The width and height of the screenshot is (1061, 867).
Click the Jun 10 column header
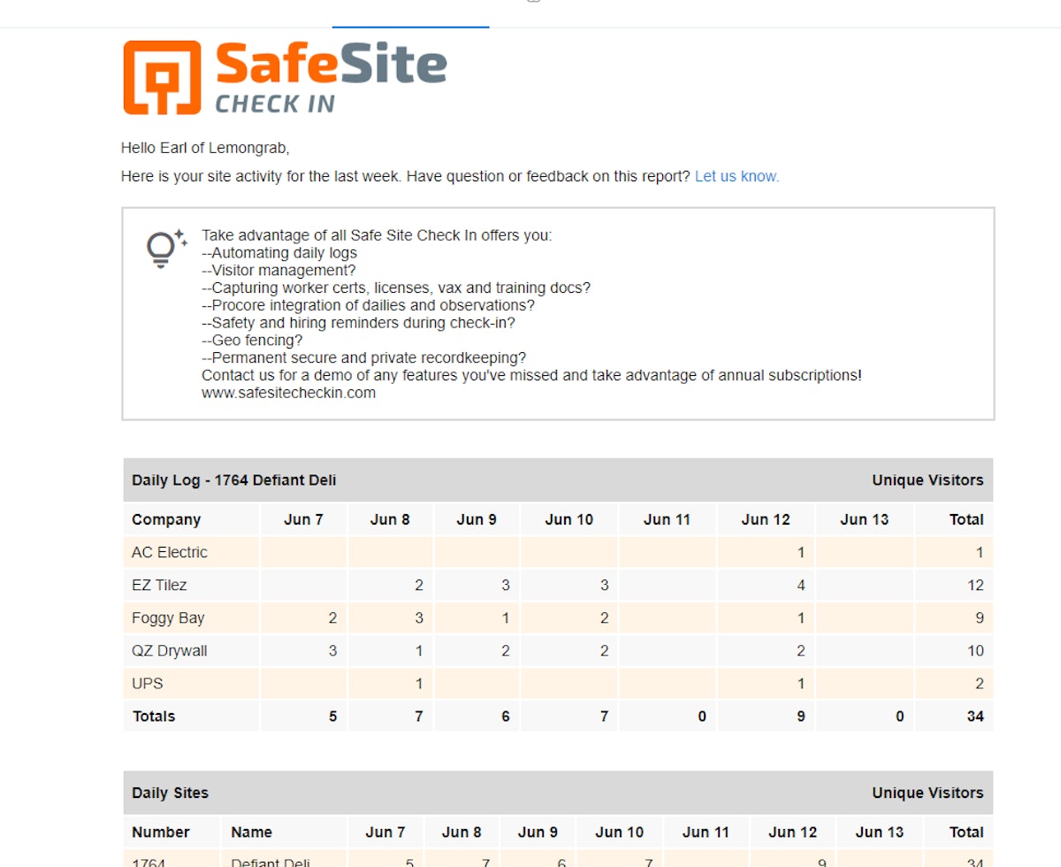[x=568, y=519]
